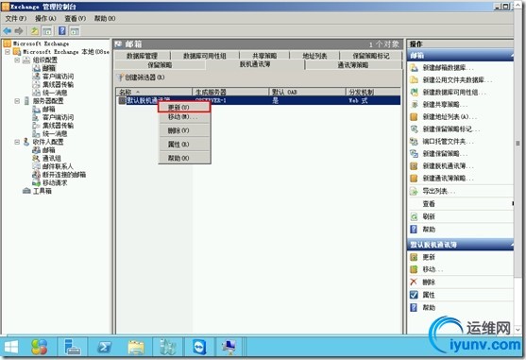Open Server Manager from the taskbar
Viewport: 526px width, 360px height.
click(x=73, y=347)
